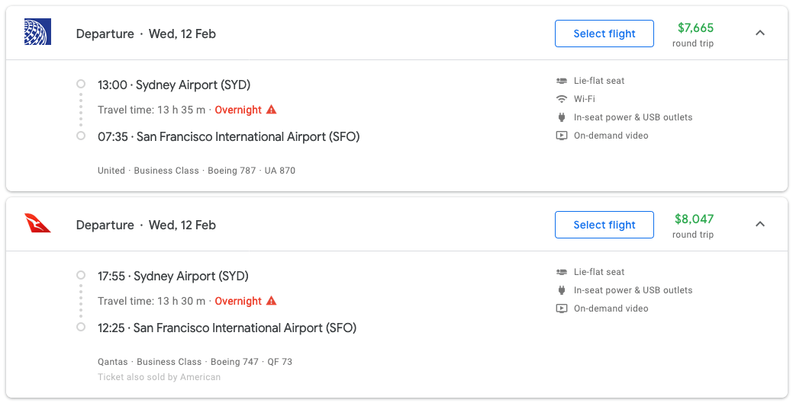Select the Qantas flight for $8,047
The height and width of the screenshot is (403, 793).
coord(604,225)
